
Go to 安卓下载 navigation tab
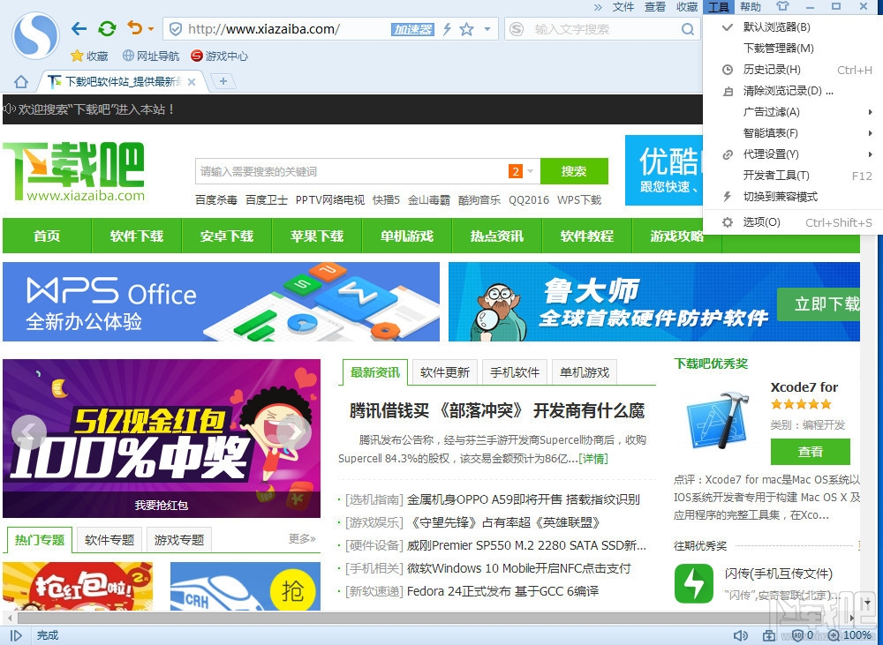(x=227, y=236)
